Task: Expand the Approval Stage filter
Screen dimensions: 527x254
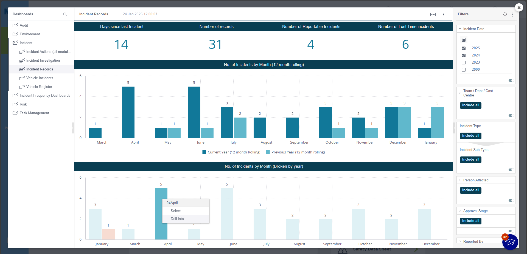Action: [460, 211]
